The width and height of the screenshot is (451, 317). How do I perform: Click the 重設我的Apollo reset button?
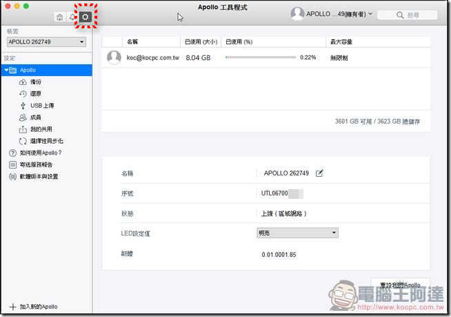pyautogui.click(x=401, y=285)
